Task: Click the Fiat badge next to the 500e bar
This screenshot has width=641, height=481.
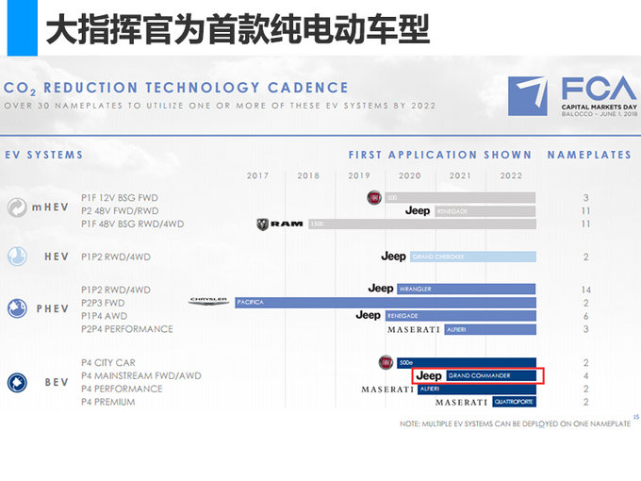Action: [x=386, y=362]
